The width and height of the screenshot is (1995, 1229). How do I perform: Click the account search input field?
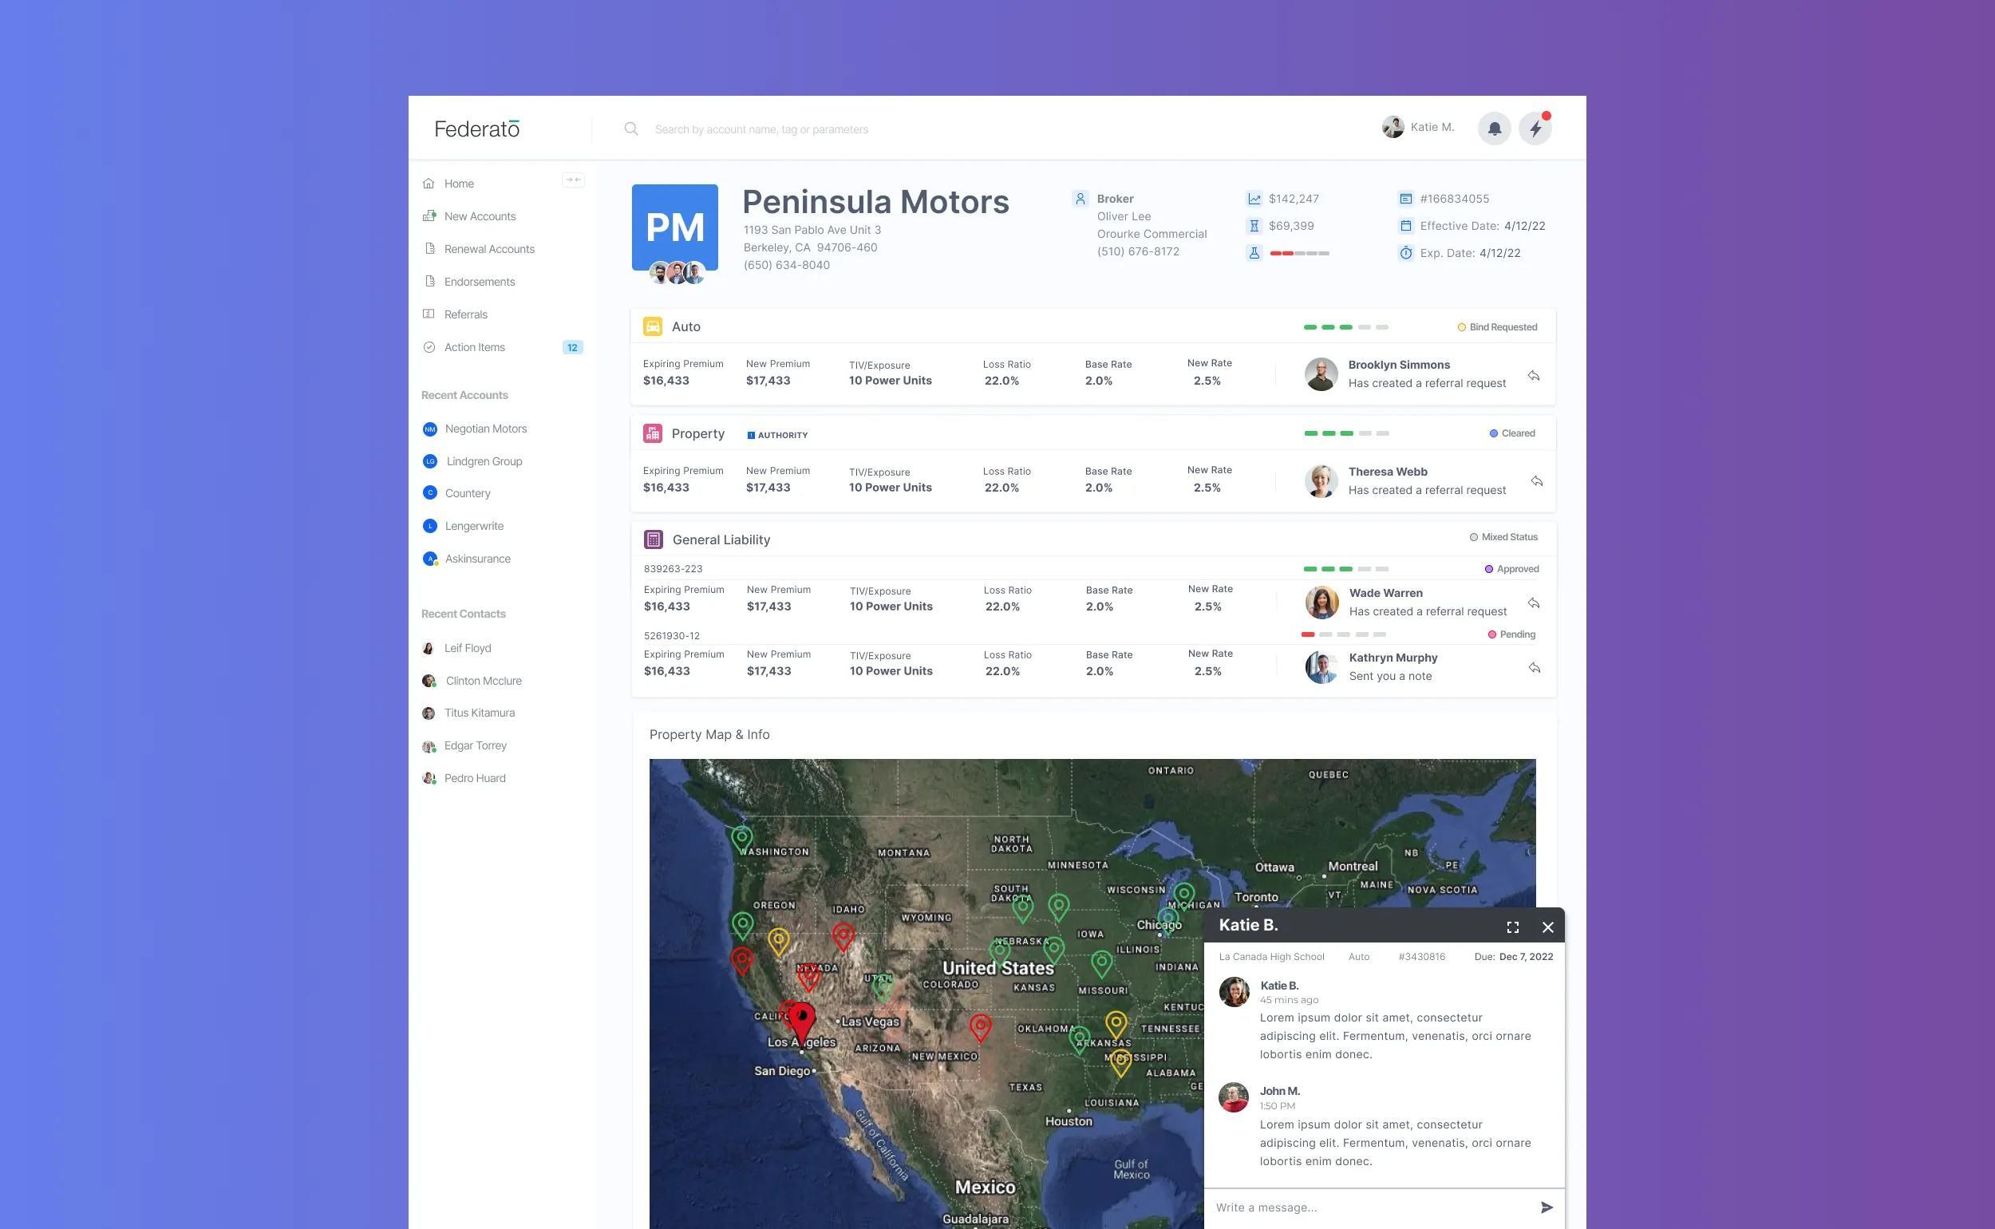click(894, 129)
